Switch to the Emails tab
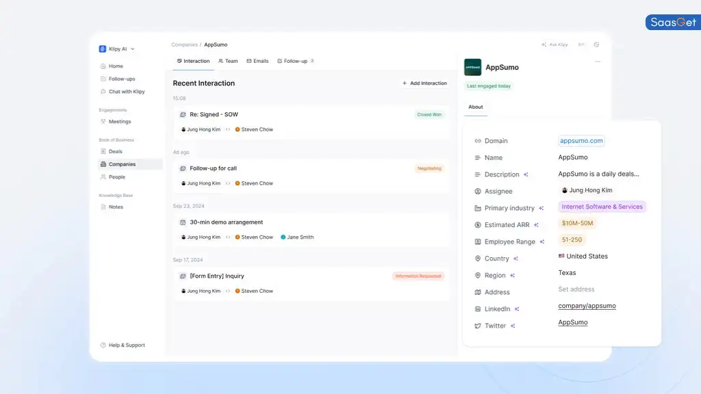Viewport: 701px width, 394px height. [257, 61]
